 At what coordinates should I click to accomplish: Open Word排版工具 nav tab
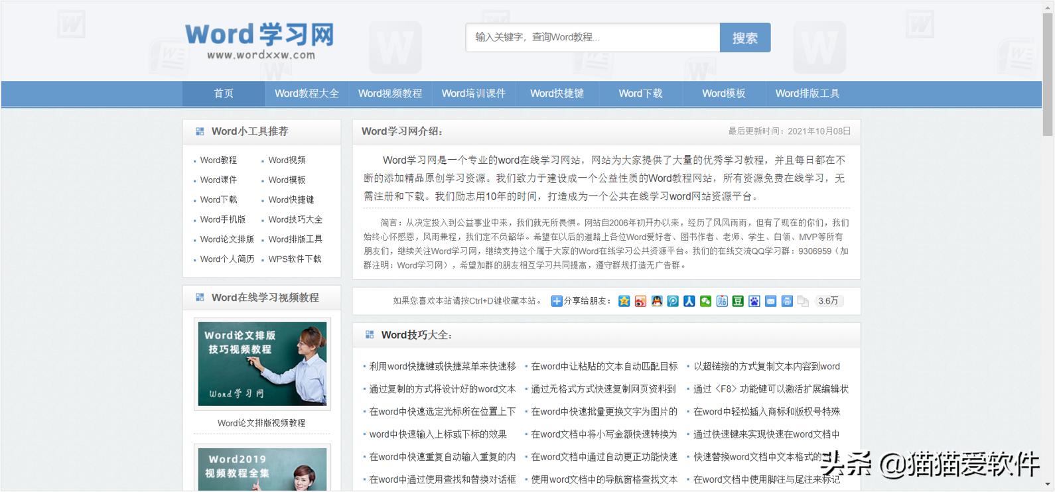click(x=808, y=93)
